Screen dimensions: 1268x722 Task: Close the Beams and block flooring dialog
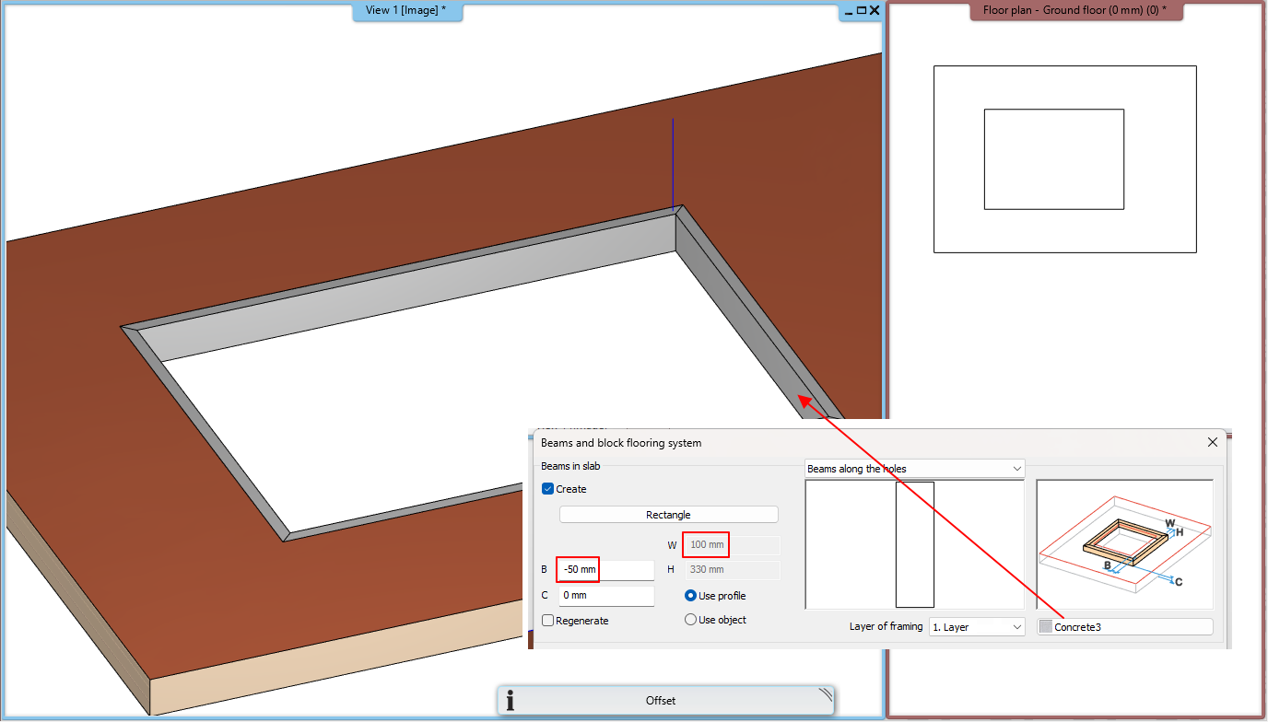tap(1212, 442)
